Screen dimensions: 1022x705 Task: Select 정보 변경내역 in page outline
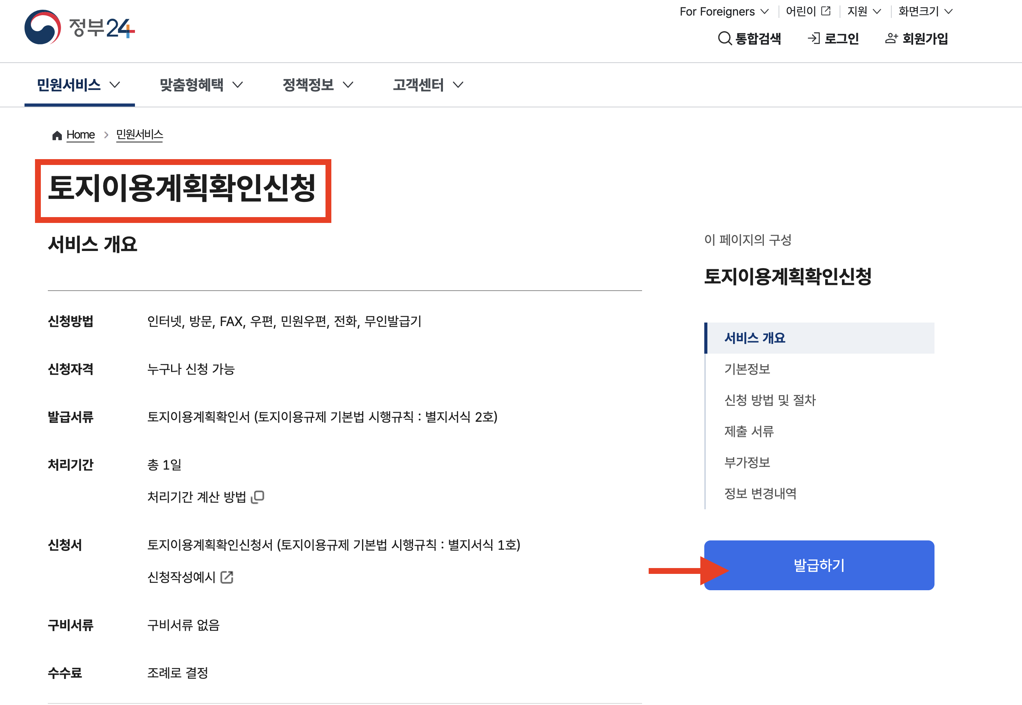pyautogui.click(x=760, y=493)
